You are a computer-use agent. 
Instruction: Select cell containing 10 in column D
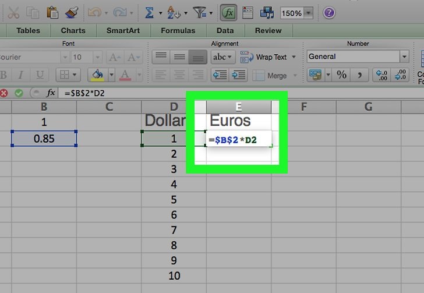174,276
